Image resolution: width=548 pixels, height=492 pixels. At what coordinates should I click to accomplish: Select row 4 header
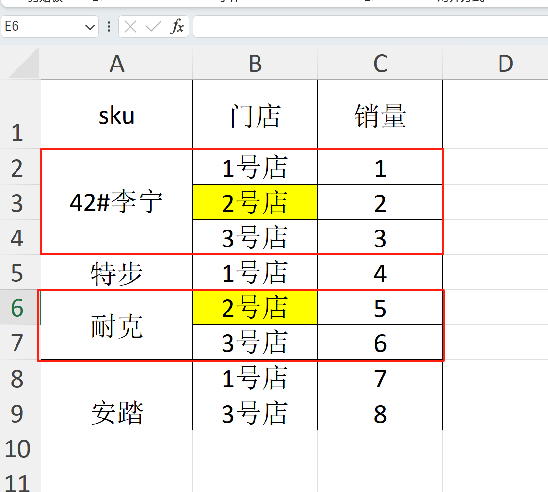[x=20, y=237]
